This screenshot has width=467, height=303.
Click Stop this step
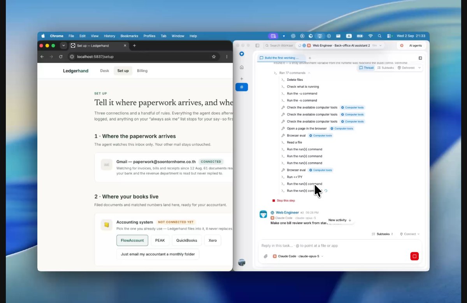(284, 201)
